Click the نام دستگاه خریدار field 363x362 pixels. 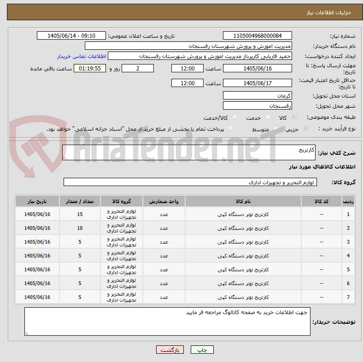coord(188,46)
